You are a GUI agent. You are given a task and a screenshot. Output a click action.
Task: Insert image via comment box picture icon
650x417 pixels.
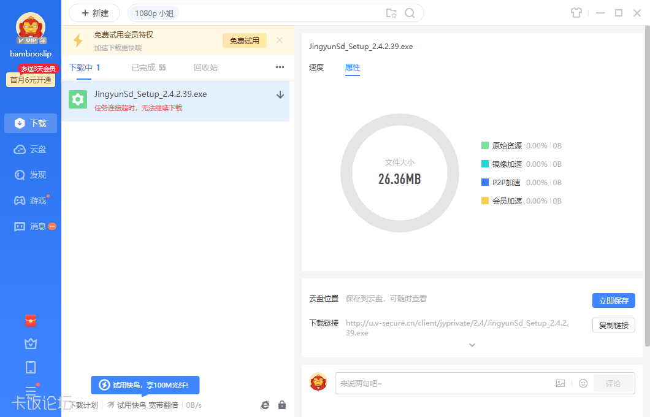pos(560,383)
